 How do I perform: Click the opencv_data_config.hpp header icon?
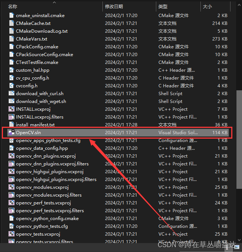(12, 148)
